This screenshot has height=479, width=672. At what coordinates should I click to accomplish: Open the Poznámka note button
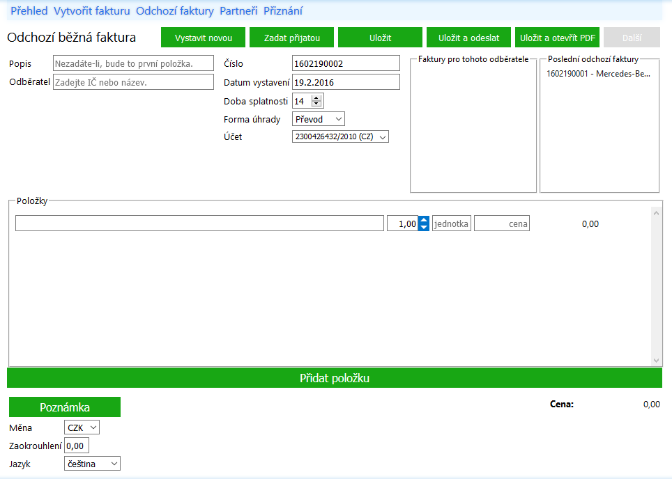pyautogui.click(x=65, y=407)
